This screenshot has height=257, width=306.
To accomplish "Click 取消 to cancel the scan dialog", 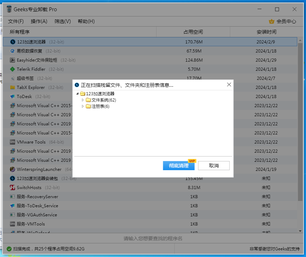I will [214, 166].
